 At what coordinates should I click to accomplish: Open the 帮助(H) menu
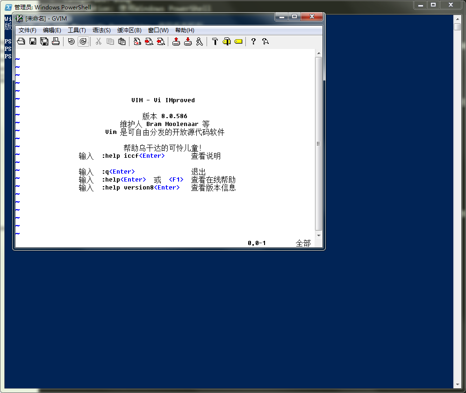point(185,30)
